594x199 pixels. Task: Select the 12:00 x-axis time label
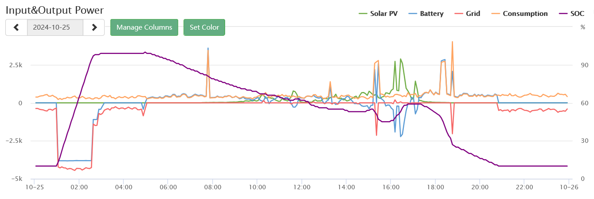pos(301,187)
